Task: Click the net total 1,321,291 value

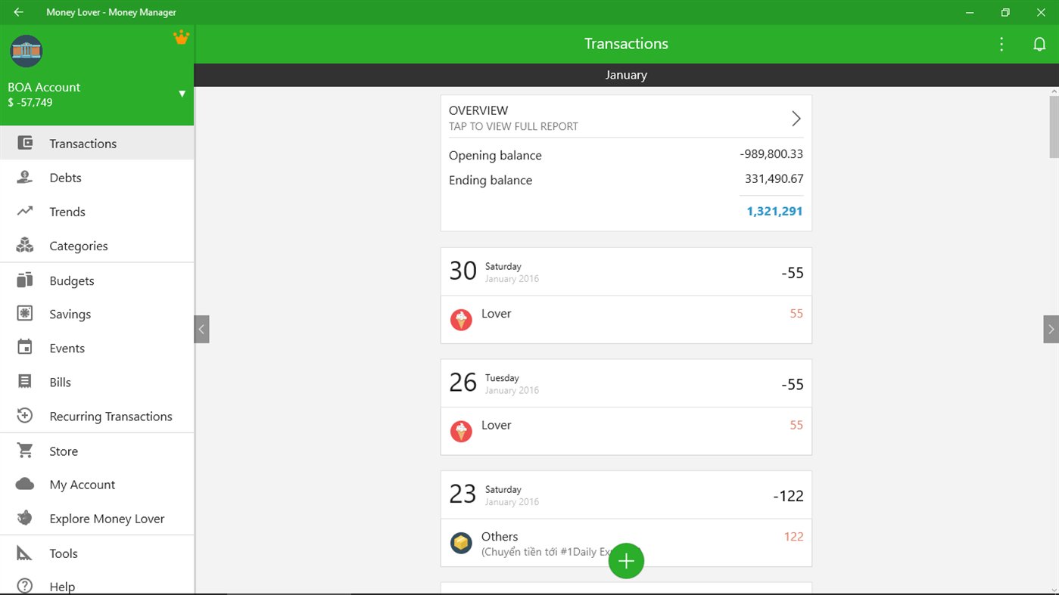Action: (x=774, y=211)
